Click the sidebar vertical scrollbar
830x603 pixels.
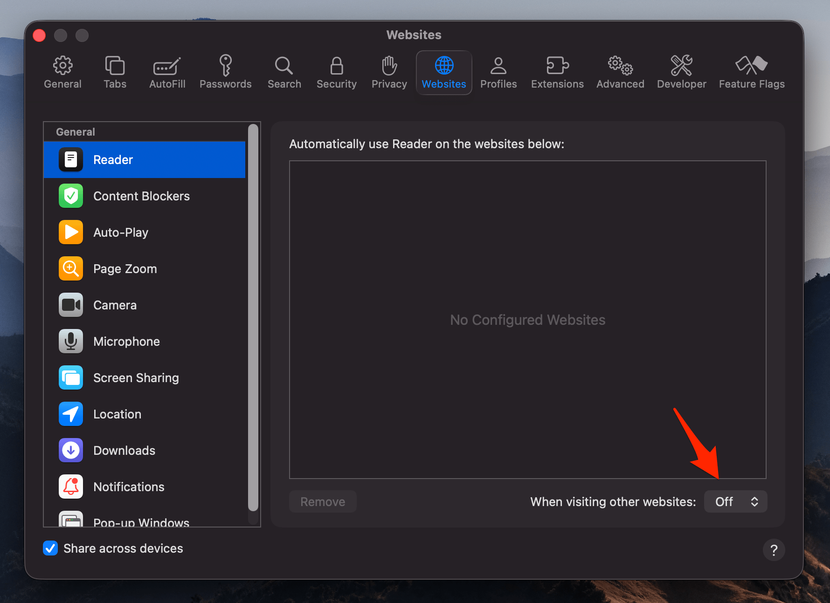[x=253, y=318]
